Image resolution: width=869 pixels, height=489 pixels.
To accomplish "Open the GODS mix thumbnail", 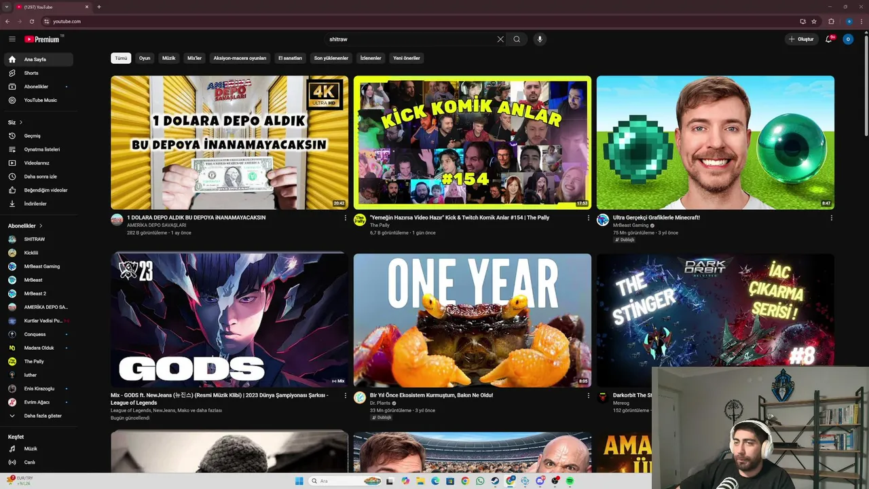I will click(x=229, y=320).
